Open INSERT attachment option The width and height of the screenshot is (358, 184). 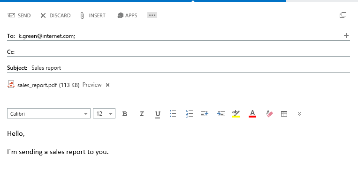(93, 15)
